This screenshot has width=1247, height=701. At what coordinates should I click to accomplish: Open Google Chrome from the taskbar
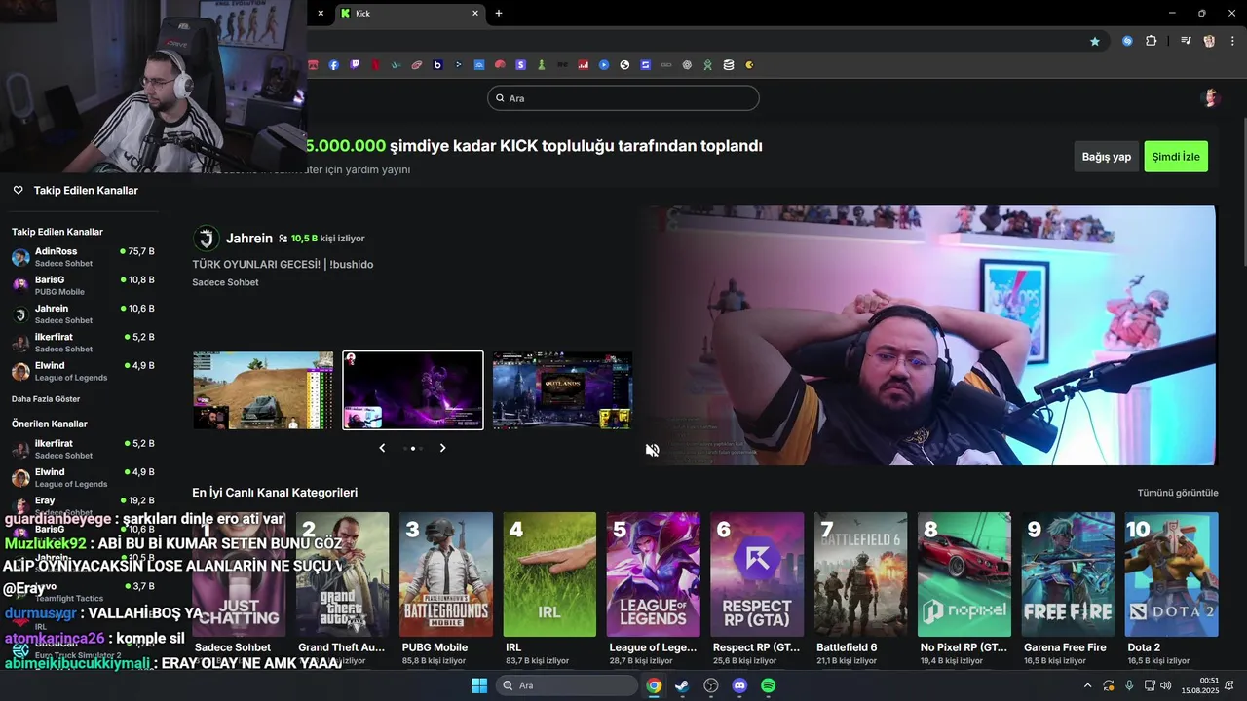tap(654, 685)
